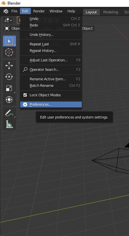This screenshot has width=129, height=236.
Task: Select the Select Box tool
Action: tap(9, 41)
